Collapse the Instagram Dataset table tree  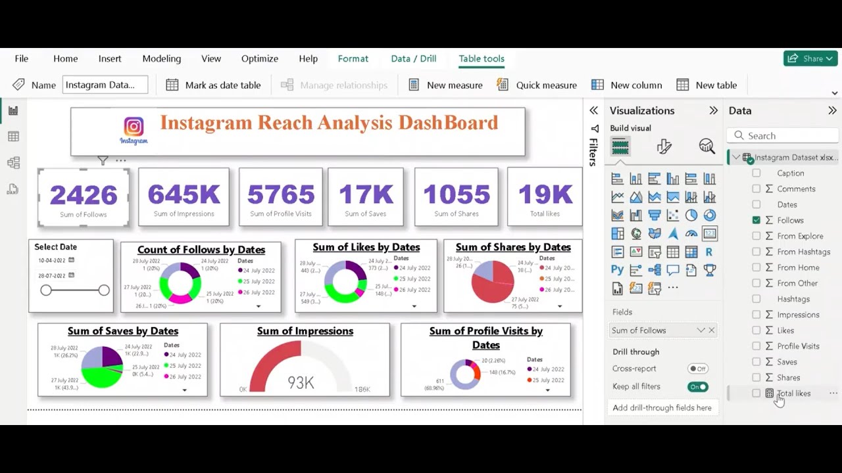736,158
